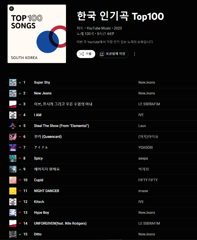Viewport: 197px width, 240px height.
Task: Click green up-arrow beside rank 1
Action: (20, 83)
